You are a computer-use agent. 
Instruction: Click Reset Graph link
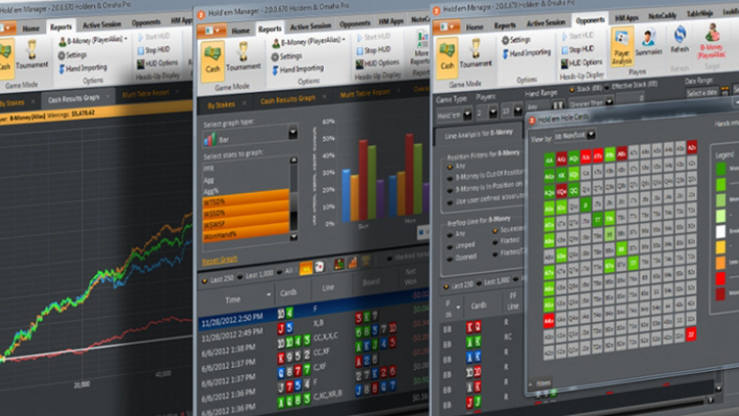pos(219,260)
